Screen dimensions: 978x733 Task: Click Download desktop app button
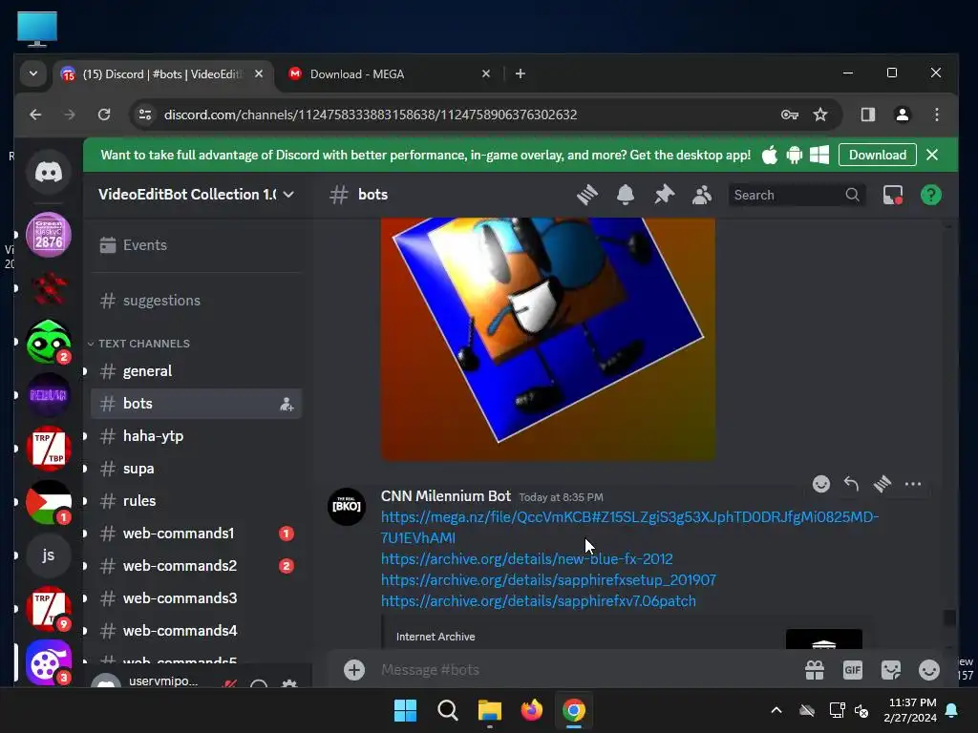pos(877,156)
